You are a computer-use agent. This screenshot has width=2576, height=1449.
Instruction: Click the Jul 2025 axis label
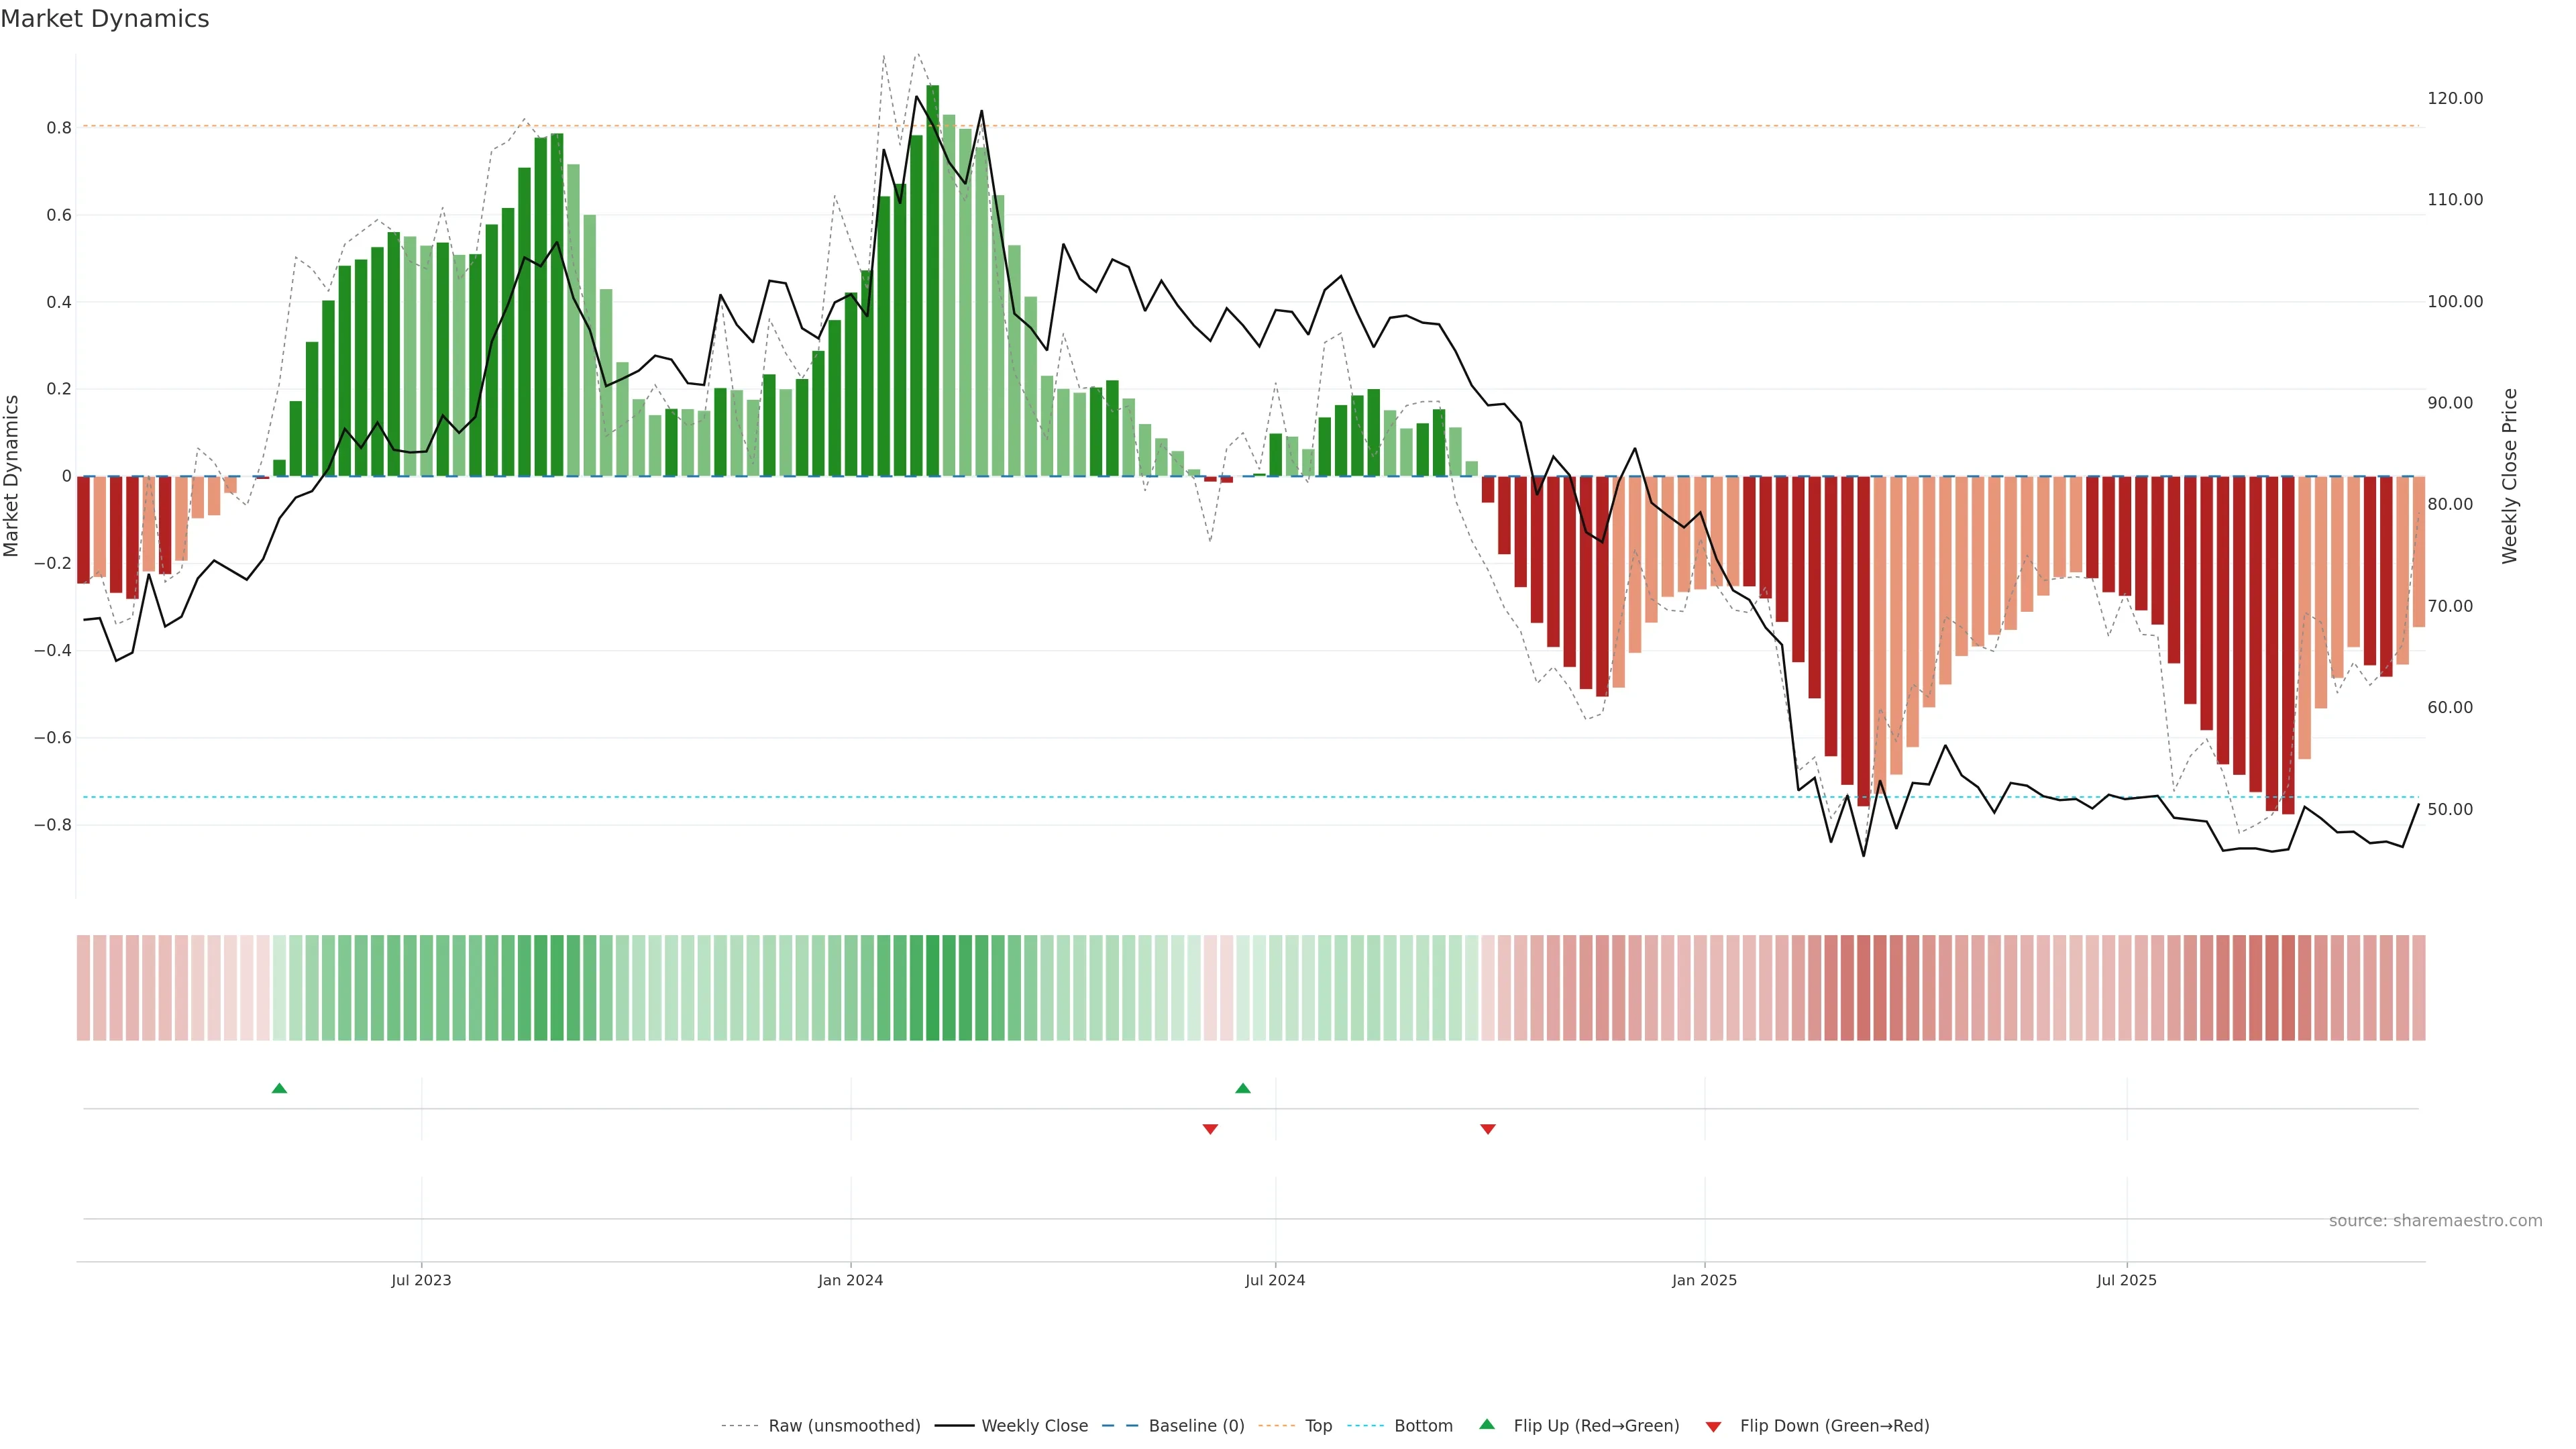click(x=2126, y=1280)
